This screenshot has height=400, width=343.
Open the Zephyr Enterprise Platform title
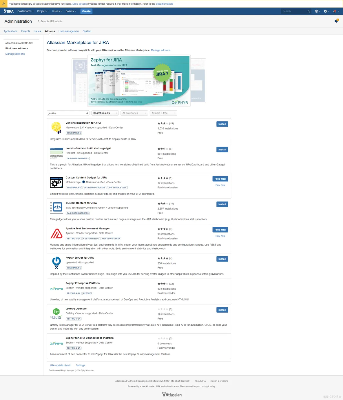83,283
